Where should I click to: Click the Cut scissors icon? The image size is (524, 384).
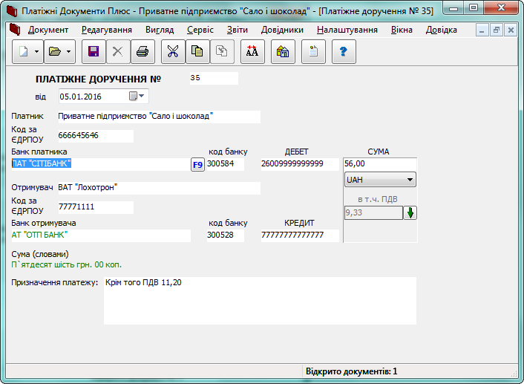click(x=173, y=51)
